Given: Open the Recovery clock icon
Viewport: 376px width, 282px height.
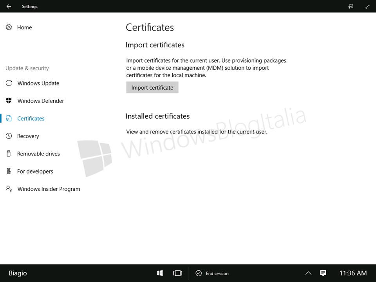Looking at the screenshot, I should 9,136.
